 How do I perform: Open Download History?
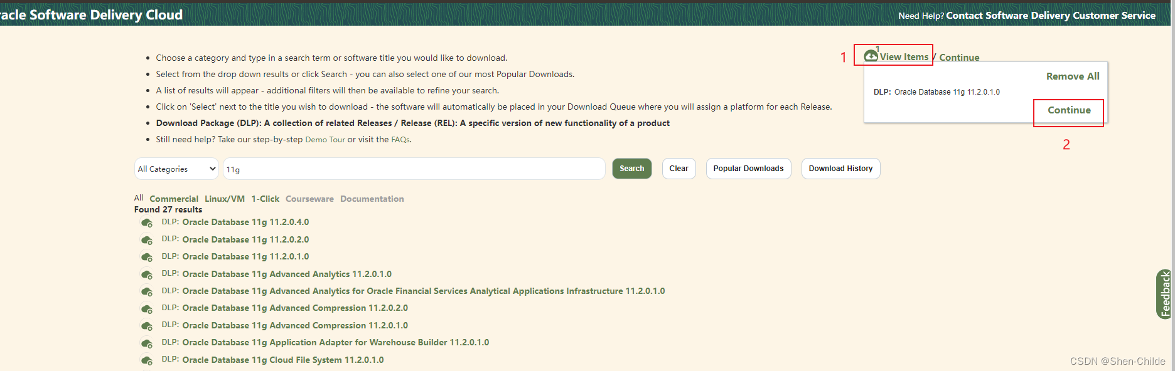coord(840,169)
